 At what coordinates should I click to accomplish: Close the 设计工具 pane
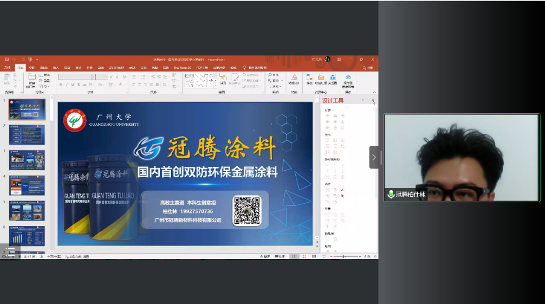(x=373, y=100)
